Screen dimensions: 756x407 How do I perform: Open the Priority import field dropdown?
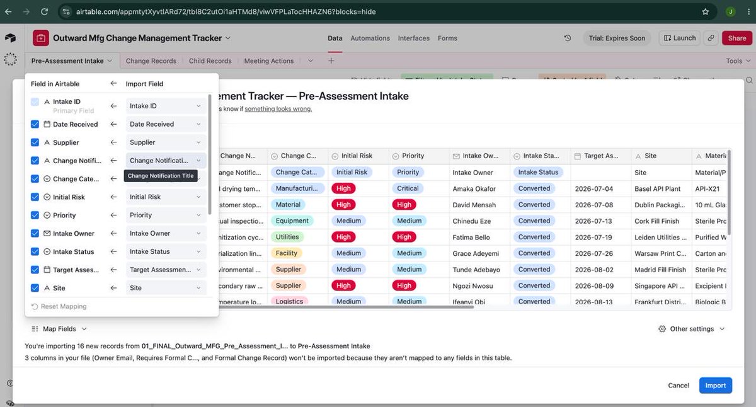[166, 215]
